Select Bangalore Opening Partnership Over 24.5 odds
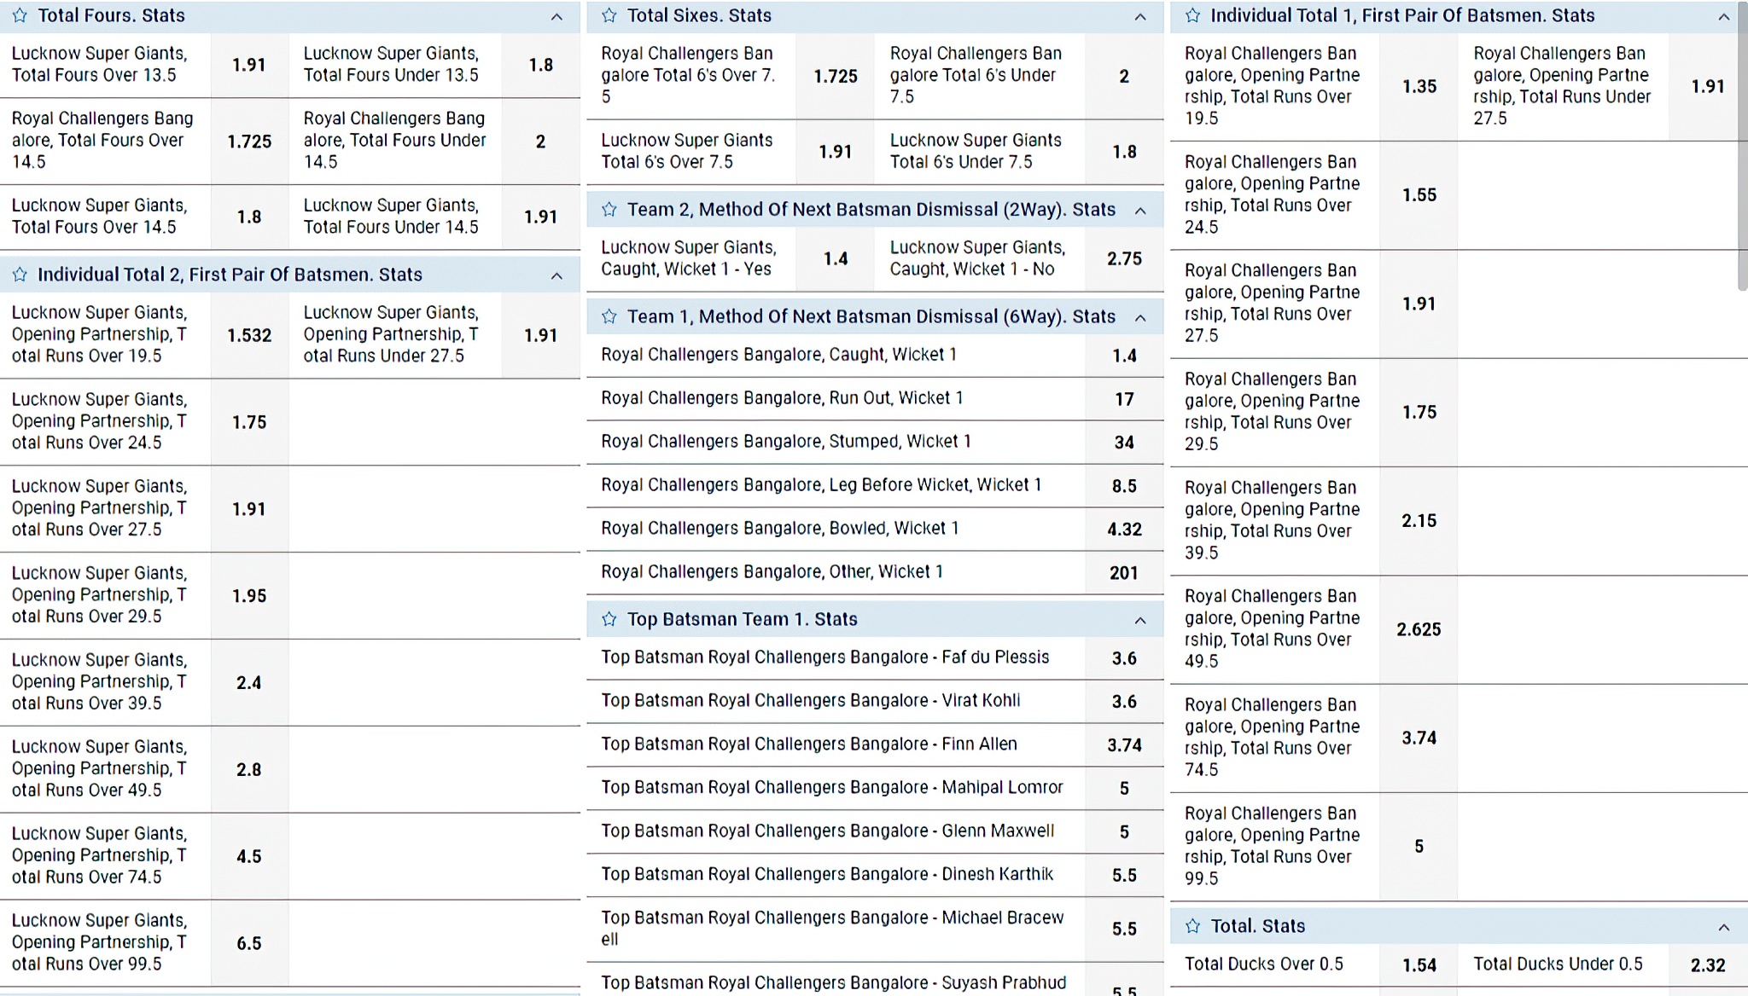The height and width of the screenshot is (996, 1748). click(1419, 195)
